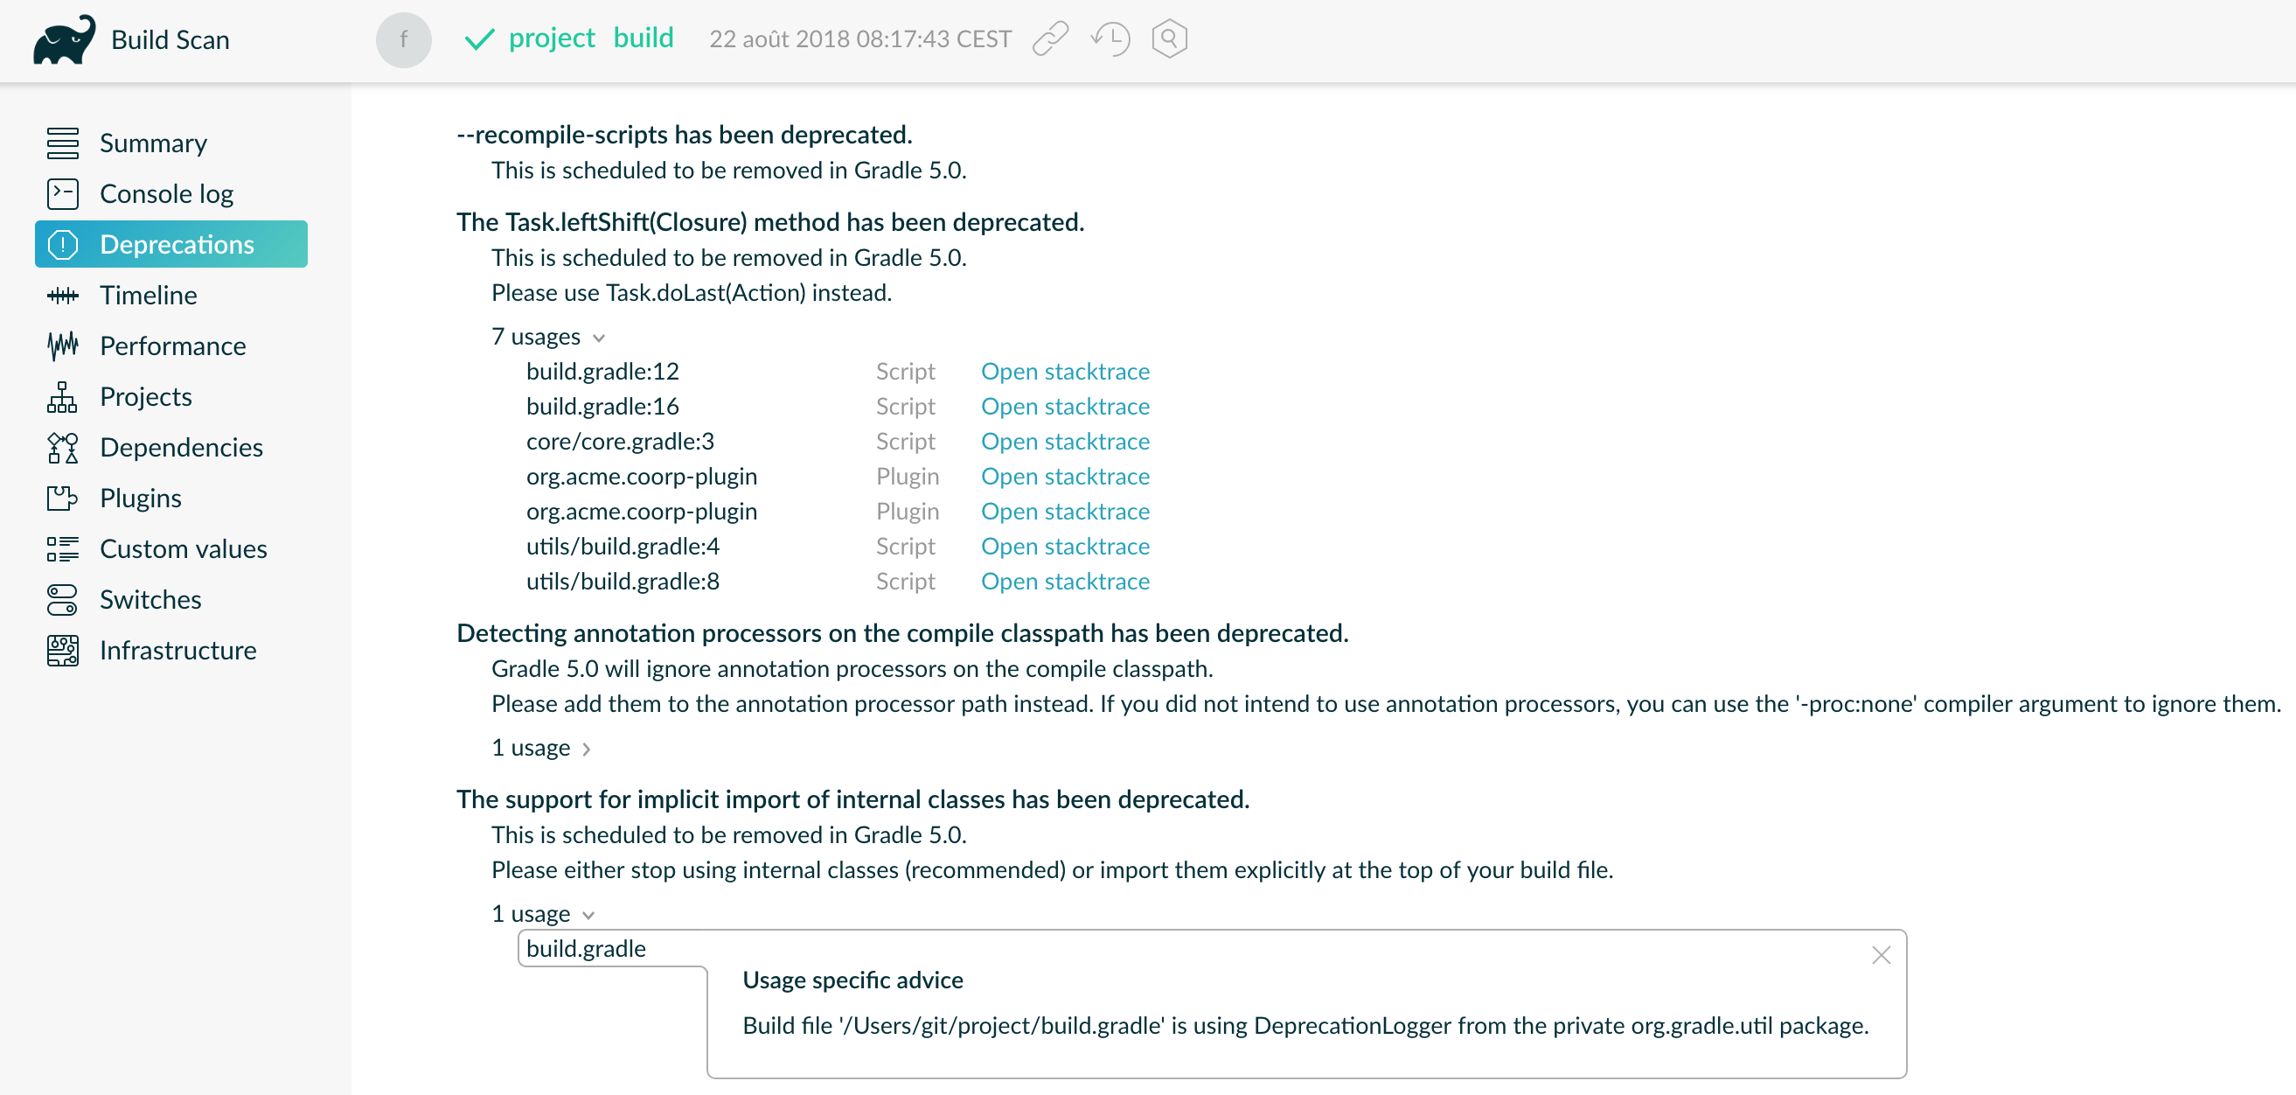The image size is (2296, 1095).
Task: Open stacktrace for core/core.gradle:3
Action: [1065, 441]
